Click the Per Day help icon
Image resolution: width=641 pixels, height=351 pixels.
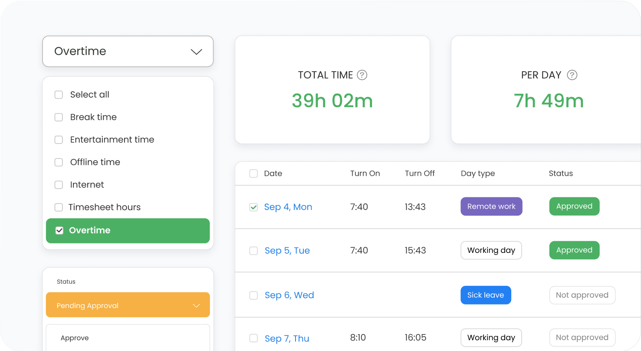click(x=572, y=75)
